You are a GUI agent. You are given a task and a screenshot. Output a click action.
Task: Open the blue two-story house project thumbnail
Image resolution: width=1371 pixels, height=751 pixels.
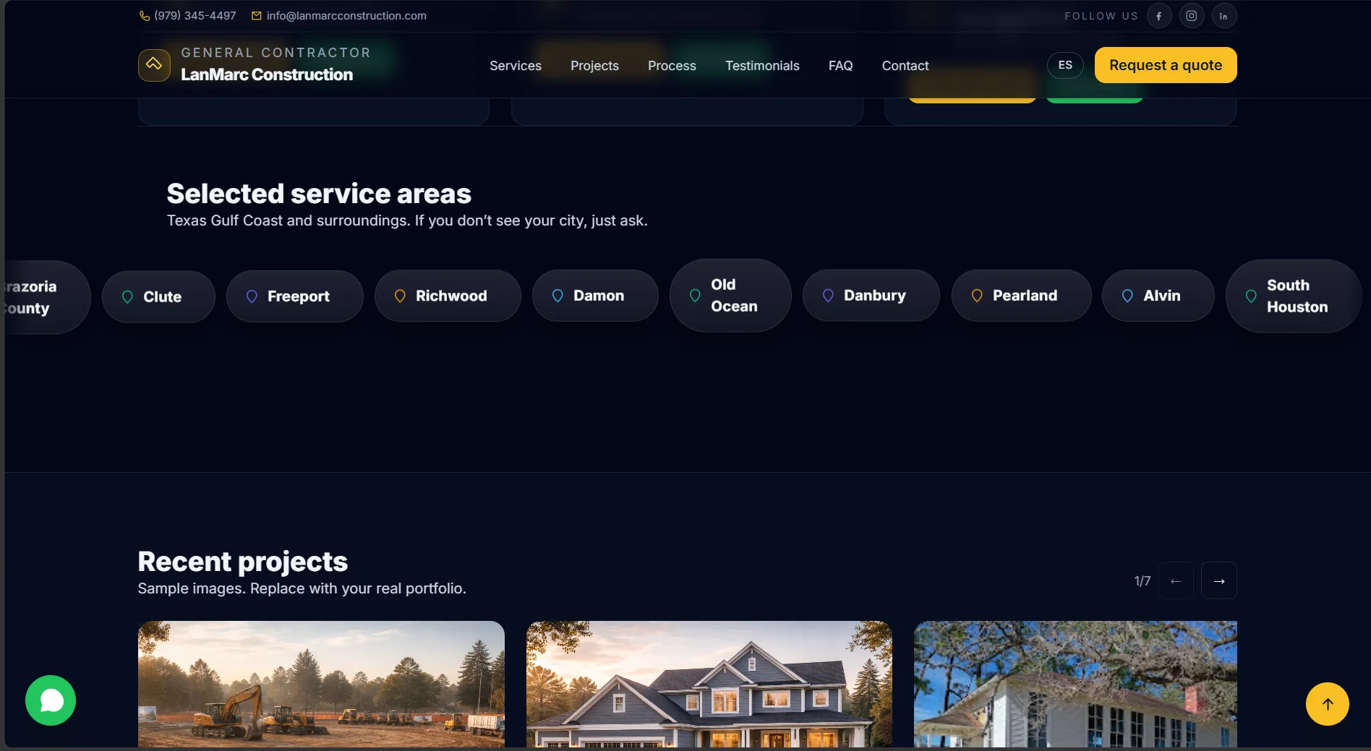[709, 684]
